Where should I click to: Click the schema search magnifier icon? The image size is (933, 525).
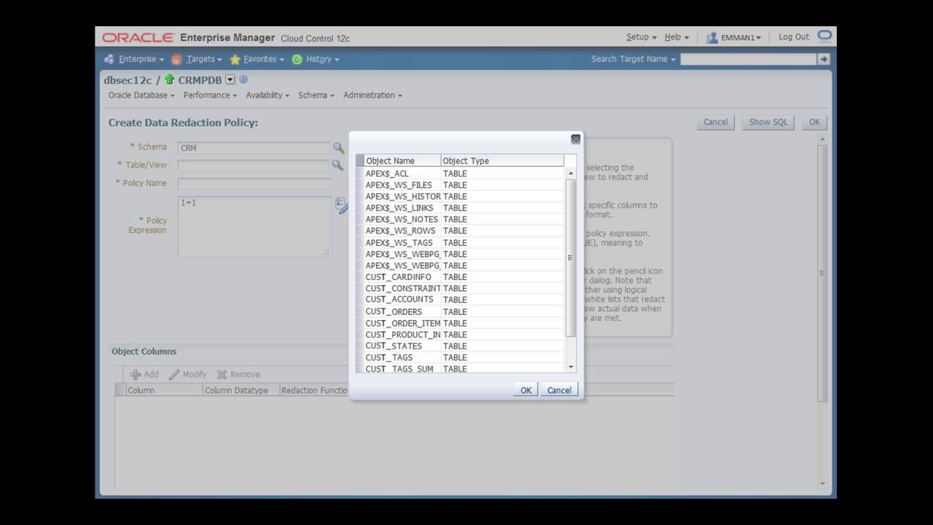pos(338,147)
